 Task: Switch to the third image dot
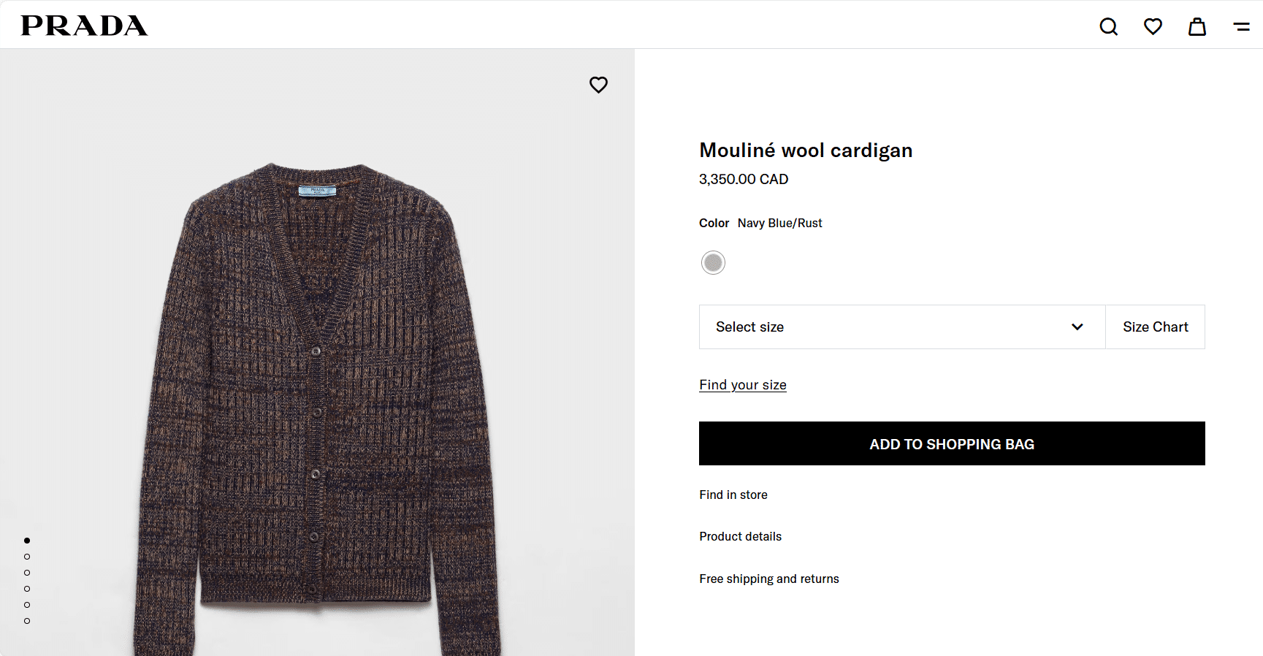27,573
